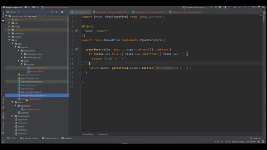
Task: Place the cursor on editor line 11
Action: point(171,63)
